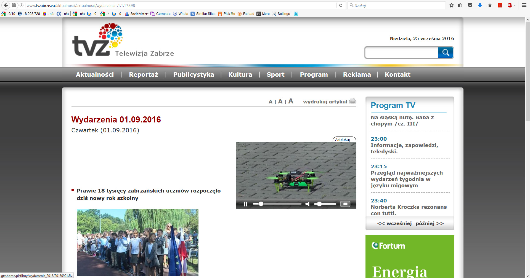
Task: Click wydrukuj artykuł print link
Action: [x=325, y=102]
